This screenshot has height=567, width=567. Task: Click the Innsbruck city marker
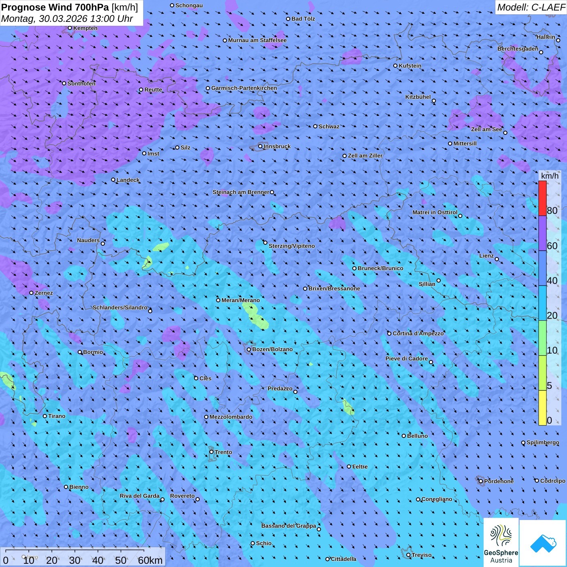(x=260, y=146)
